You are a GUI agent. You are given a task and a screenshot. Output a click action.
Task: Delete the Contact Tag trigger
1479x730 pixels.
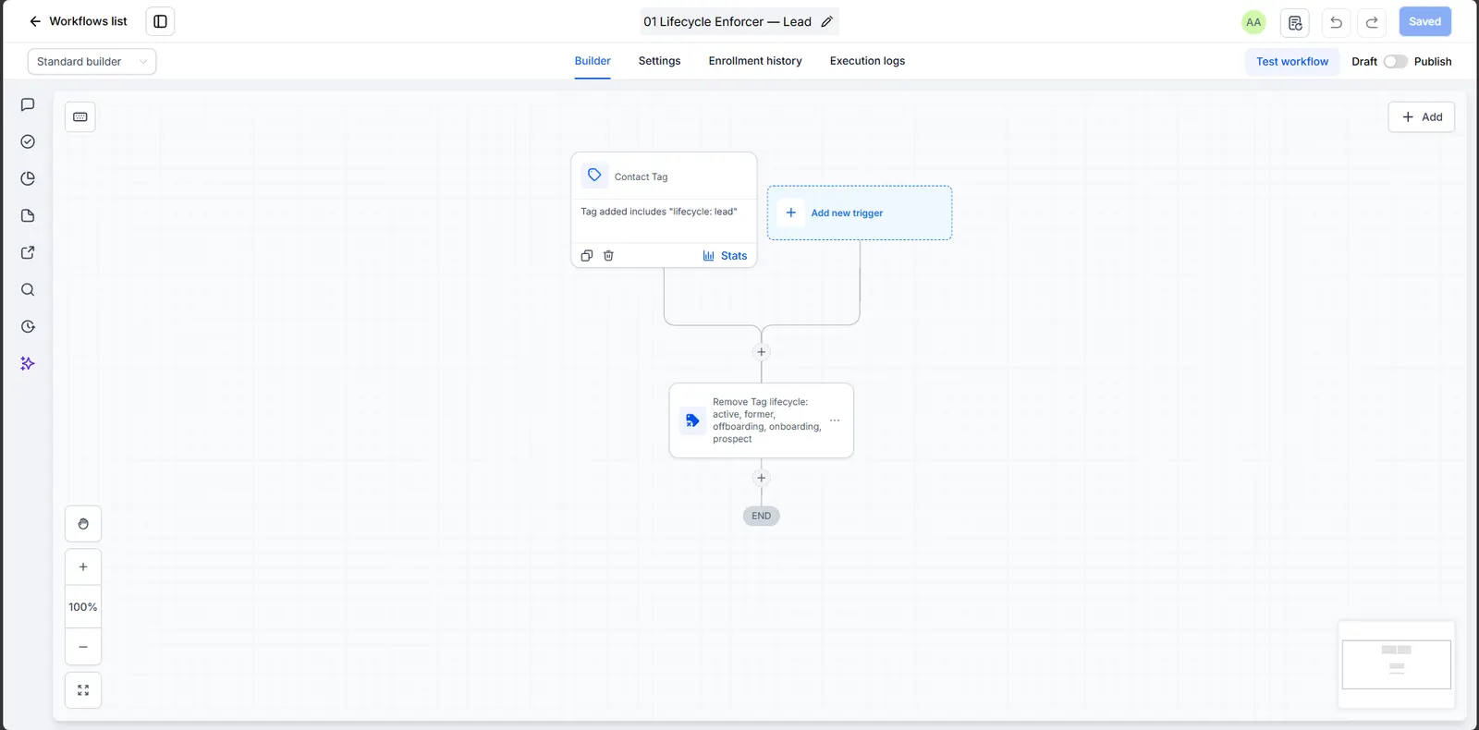click(x=608, y=256)
